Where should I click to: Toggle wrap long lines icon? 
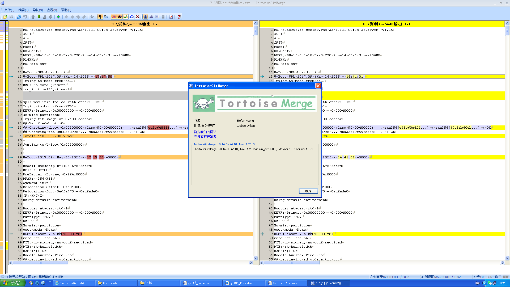(x=106, y=17)
